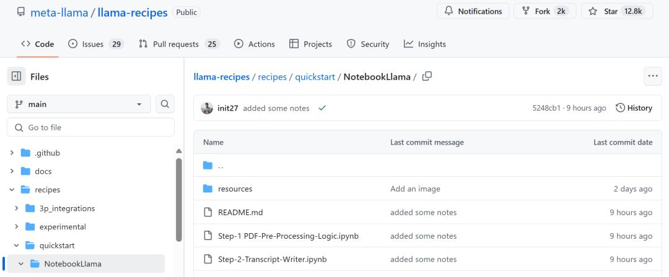Open the main branch dropdown
Image resolution: width=669 pixels, height=277 pixels.
pos(79,104)
